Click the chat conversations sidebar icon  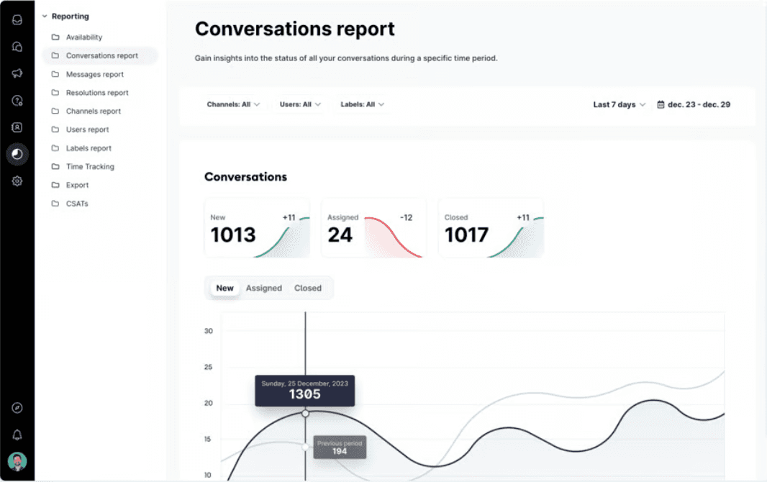(x=17, y=47)
